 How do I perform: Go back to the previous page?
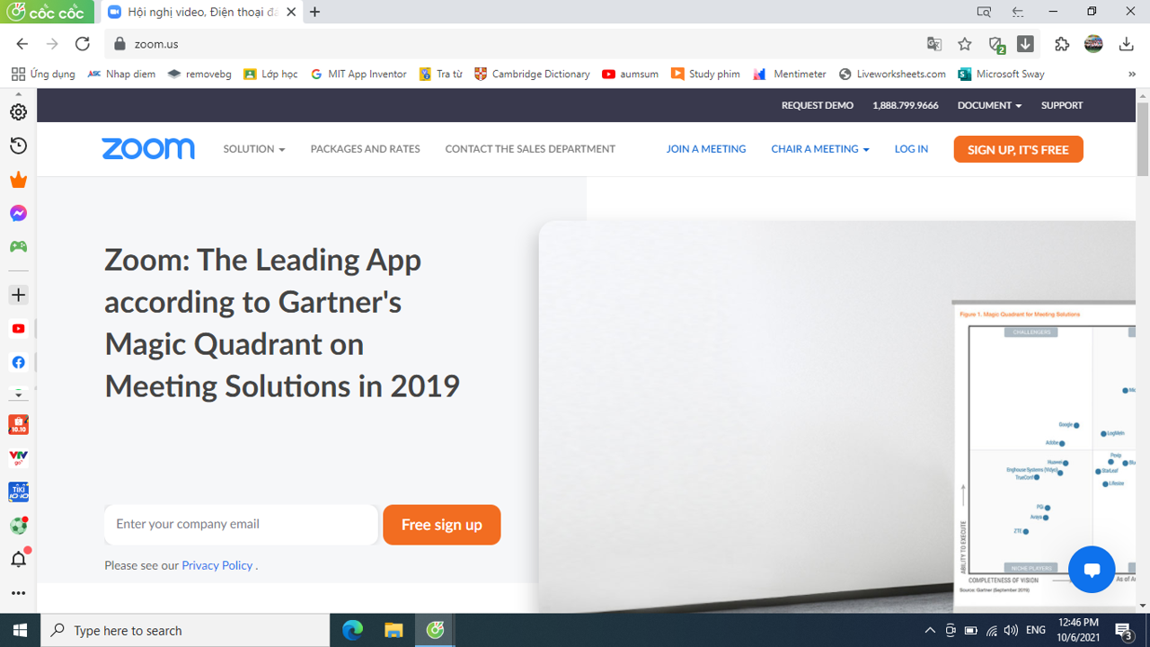tap(22, 44)
